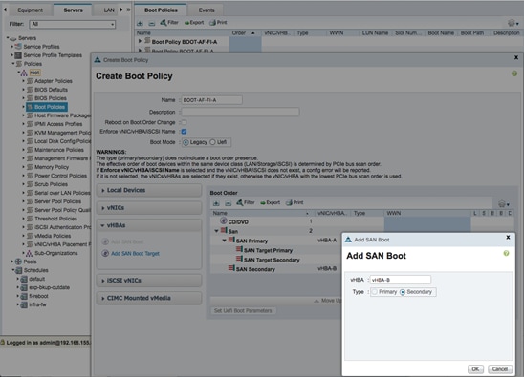This screenshot has height=377, width=524.
Task: Select root organization node
Action: click(34, 73)
